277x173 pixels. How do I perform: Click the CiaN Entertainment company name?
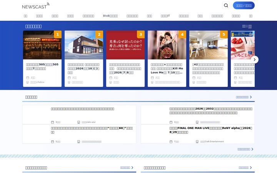[212, 141]
